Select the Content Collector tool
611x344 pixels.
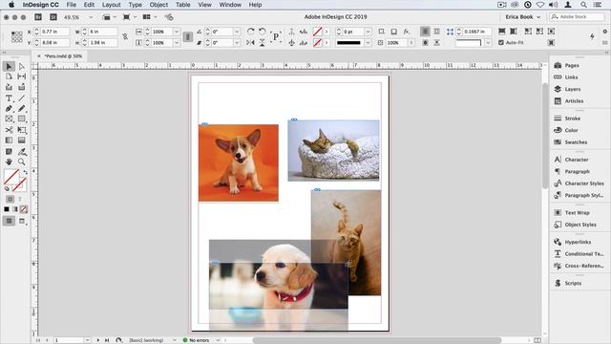[x=9, y=87]
